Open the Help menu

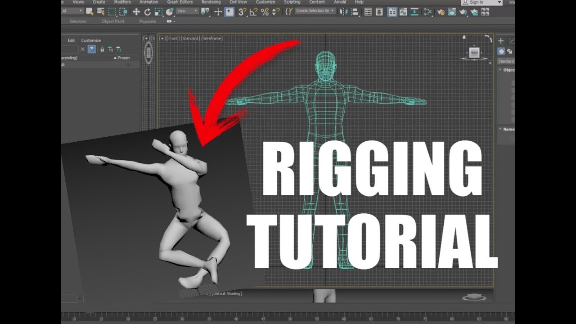pos(359,2)
